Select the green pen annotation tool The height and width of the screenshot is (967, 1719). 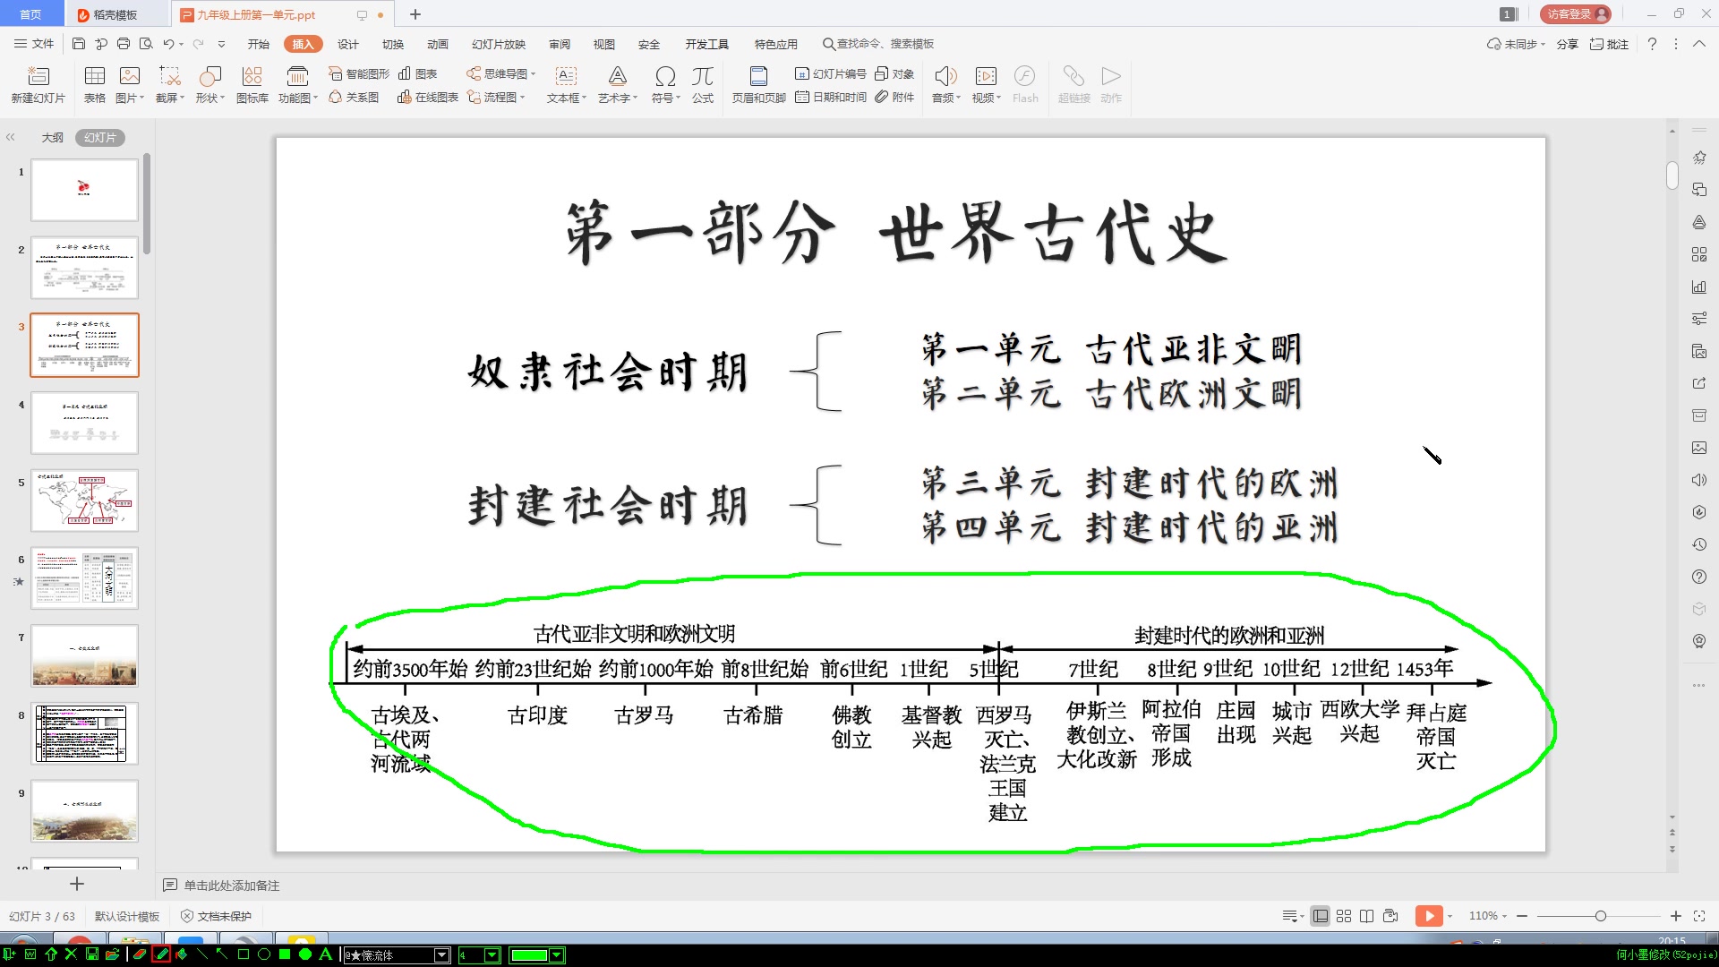tap(162, 954)
